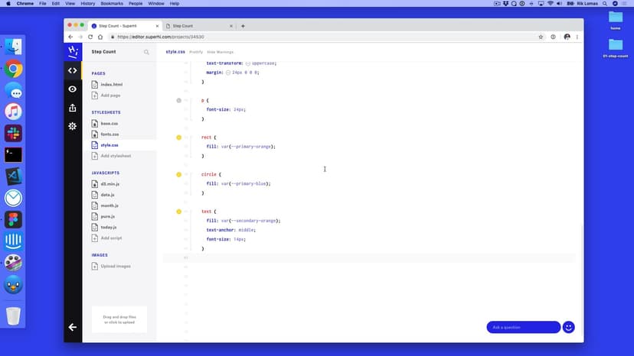Open the margin value picker icon

point(228,73)
